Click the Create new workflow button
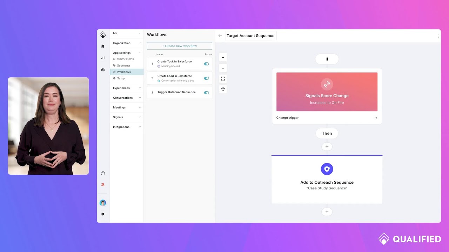The width and height of the screenshot is (449, 252). pyautogui.click(x=180, y=46)
